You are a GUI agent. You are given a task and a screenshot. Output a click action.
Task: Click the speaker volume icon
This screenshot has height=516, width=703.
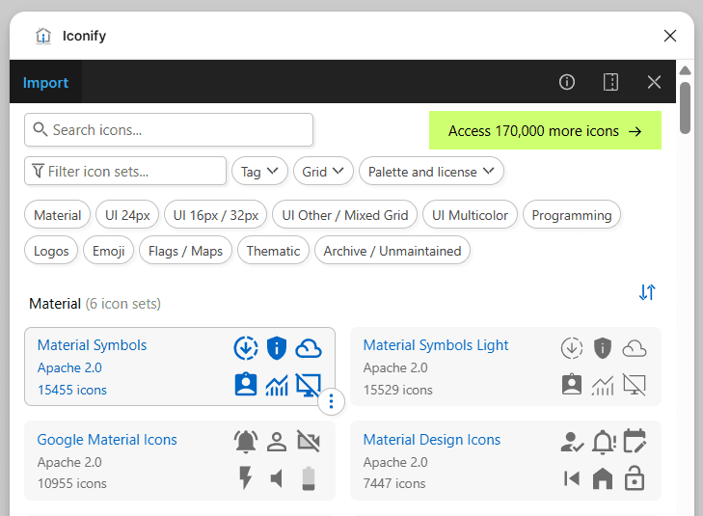click(x=277, y=478)
